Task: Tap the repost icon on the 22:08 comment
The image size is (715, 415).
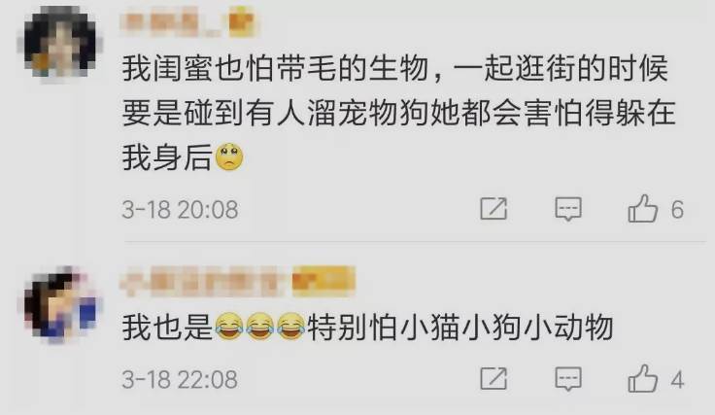Action: [494, 378]
